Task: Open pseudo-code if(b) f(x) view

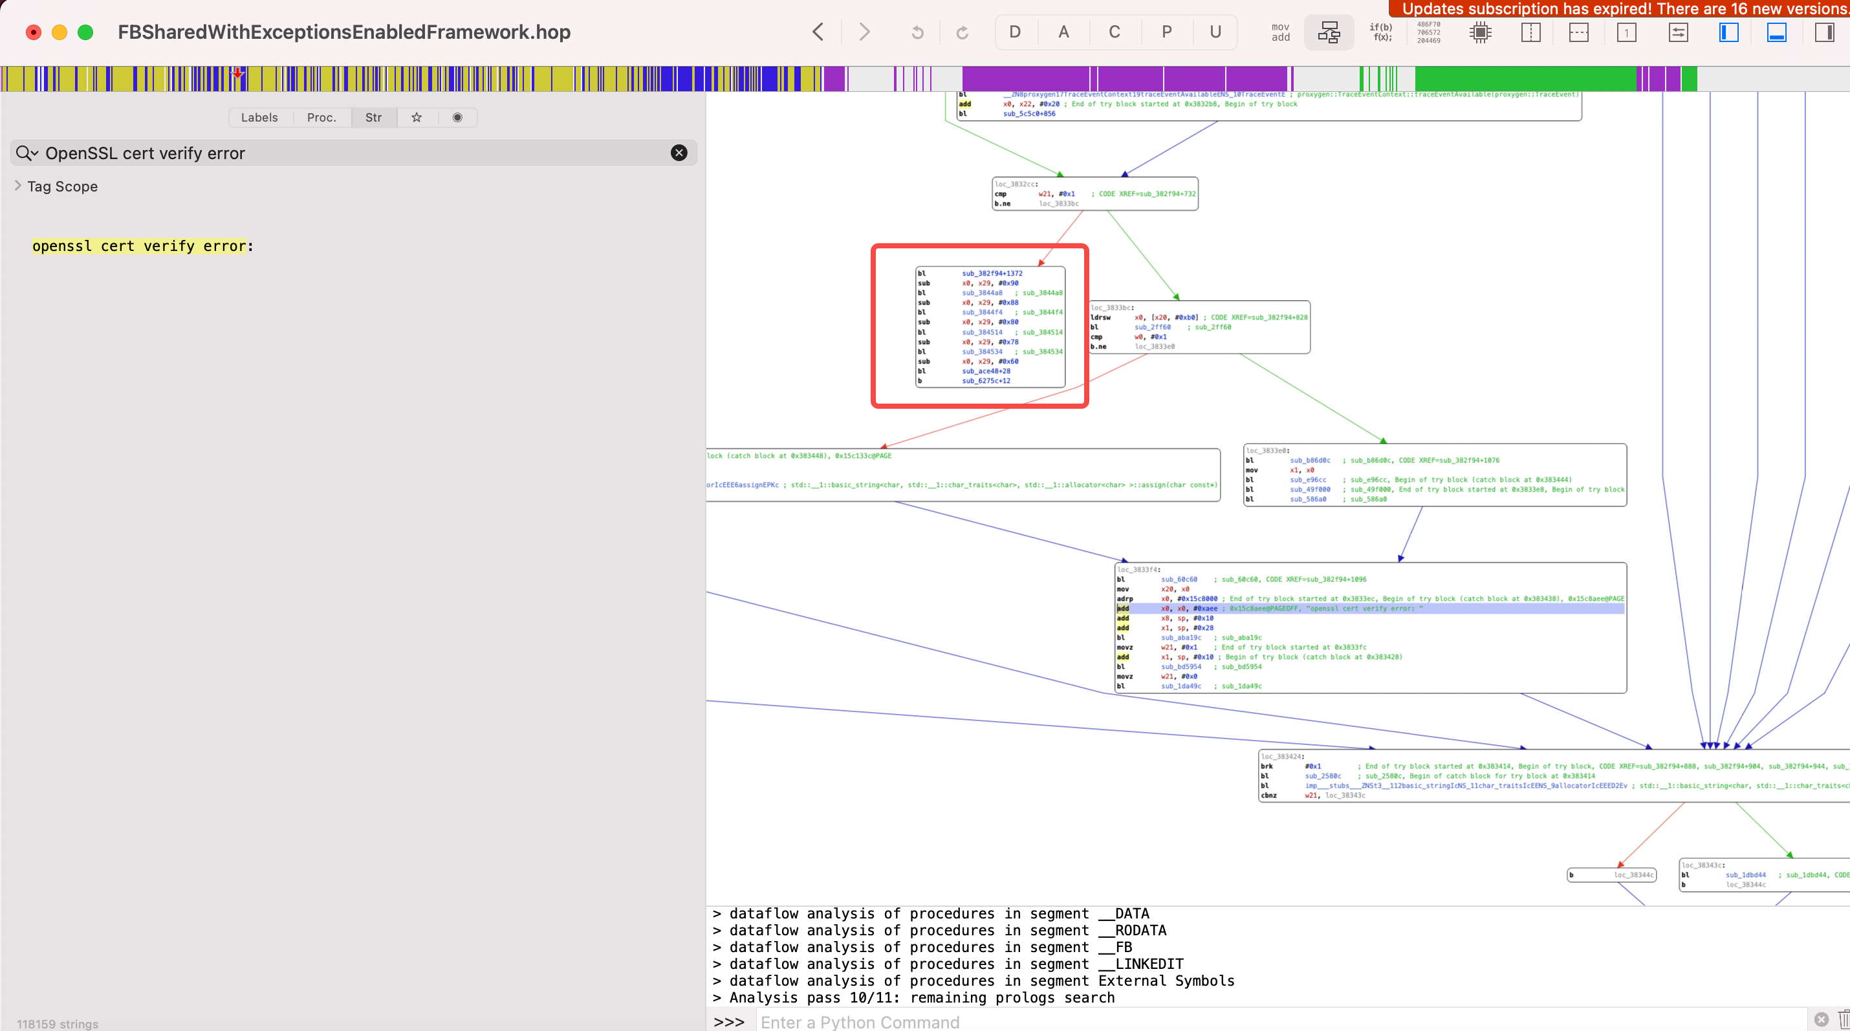Action: pos(1381,32)
